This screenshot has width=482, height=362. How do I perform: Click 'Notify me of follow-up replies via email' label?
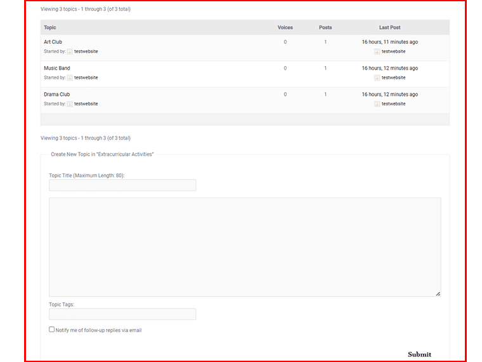click(98, 330)
